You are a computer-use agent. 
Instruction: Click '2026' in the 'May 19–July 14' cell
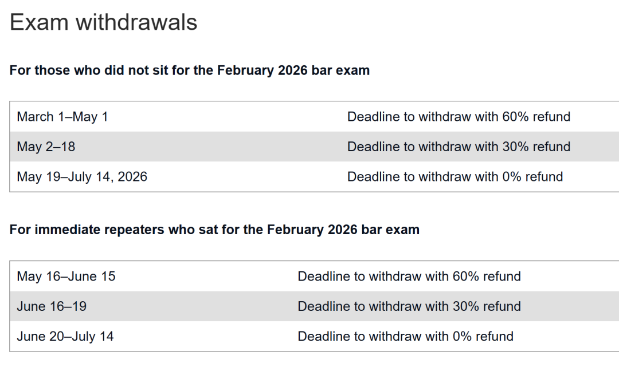click(132, 177)
